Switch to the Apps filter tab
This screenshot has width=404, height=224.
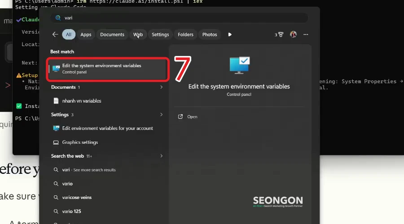[x=86, y=34]
